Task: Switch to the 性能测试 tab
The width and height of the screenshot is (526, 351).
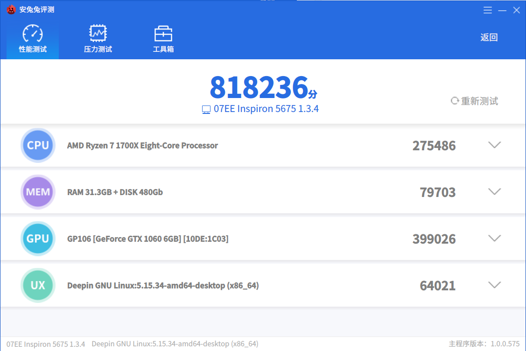Action: click(x=32, y=37)
